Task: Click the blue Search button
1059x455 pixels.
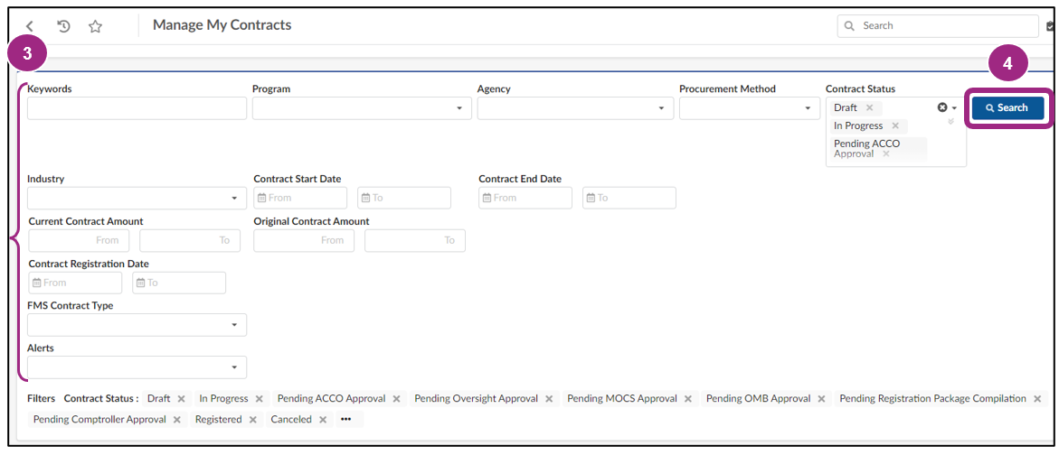Action: [1007, 108]
